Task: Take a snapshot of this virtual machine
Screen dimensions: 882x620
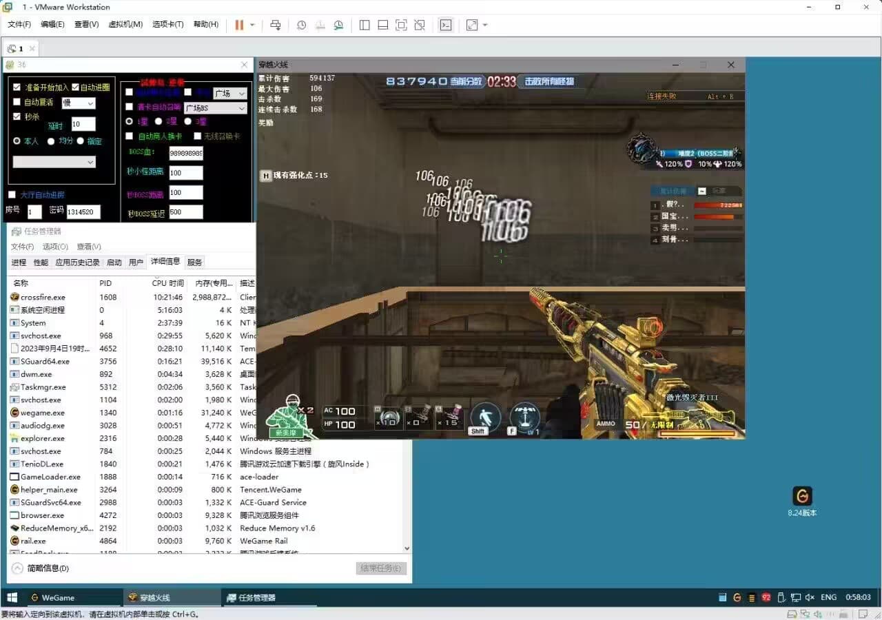Action: (x=302, y=25)
